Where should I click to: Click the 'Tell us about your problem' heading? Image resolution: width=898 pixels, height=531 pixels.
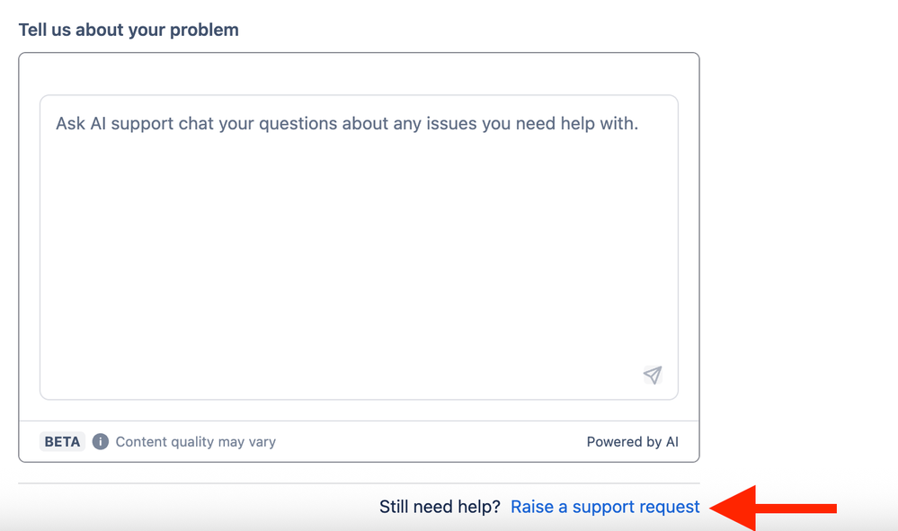(129, 30)
